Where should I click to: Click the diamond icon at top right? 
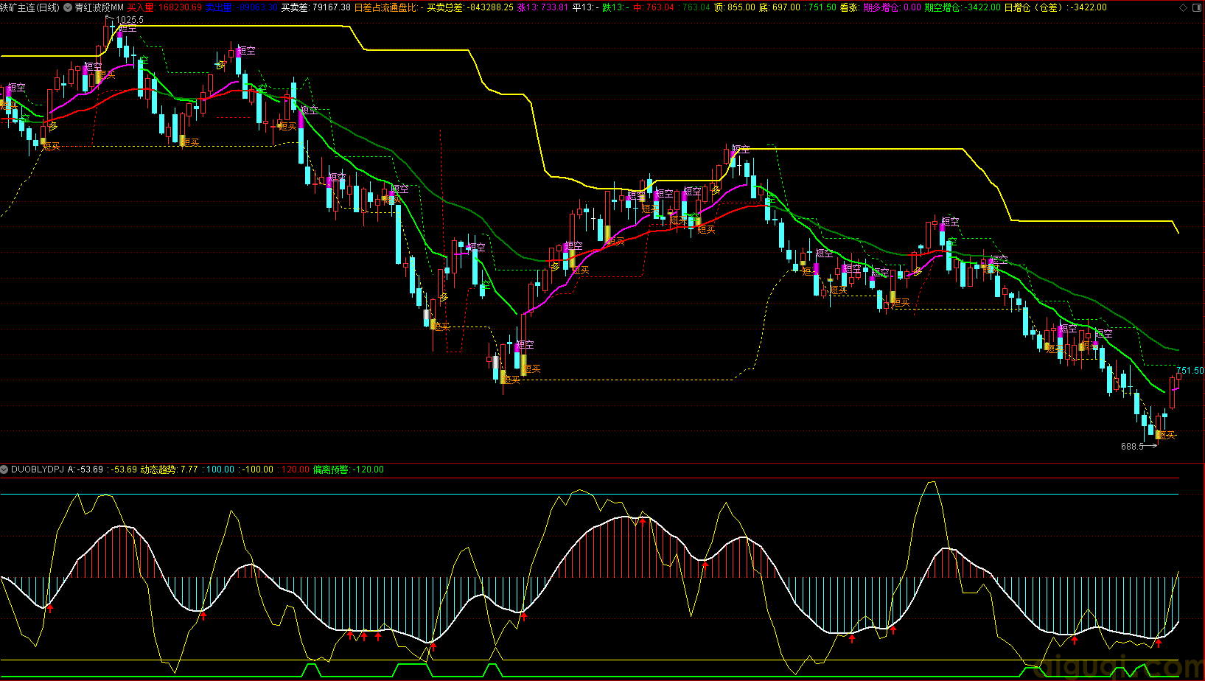1184,7
